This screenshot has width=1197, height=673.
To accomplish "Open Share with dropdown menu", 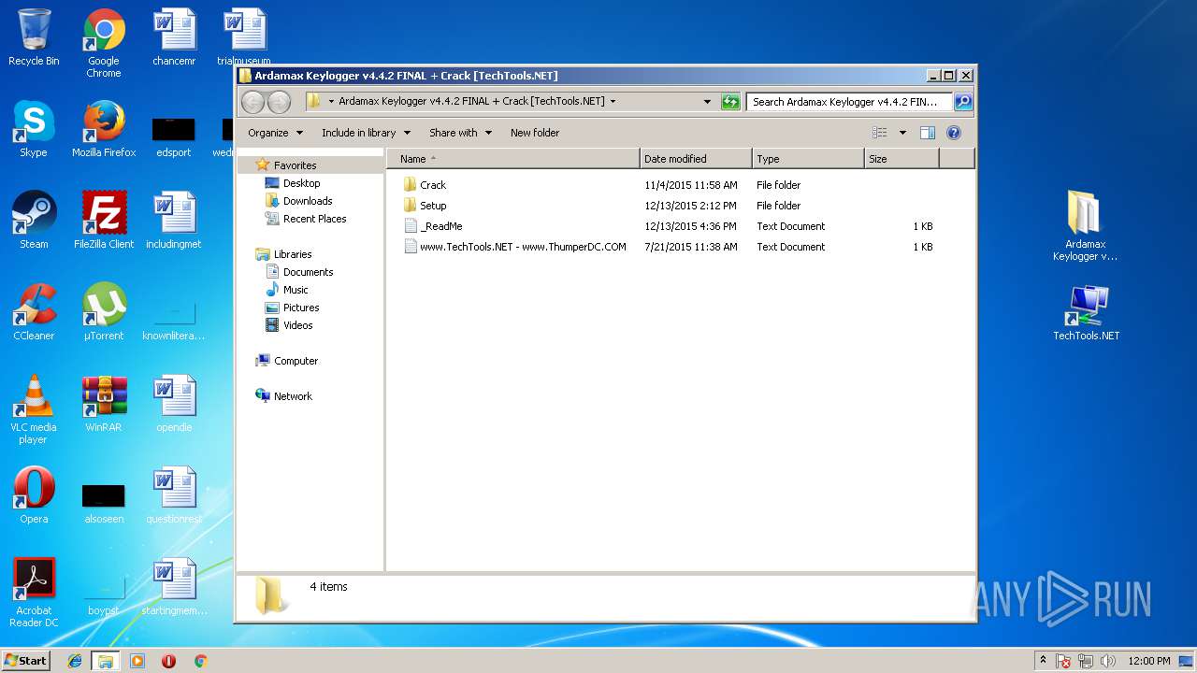I will tap(460, 133).
